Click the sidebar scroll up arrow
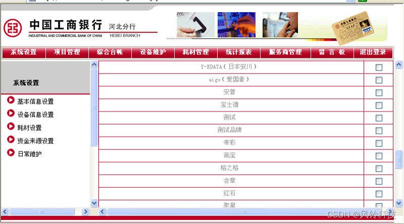 pyautogui.click(x=94, y=65)
